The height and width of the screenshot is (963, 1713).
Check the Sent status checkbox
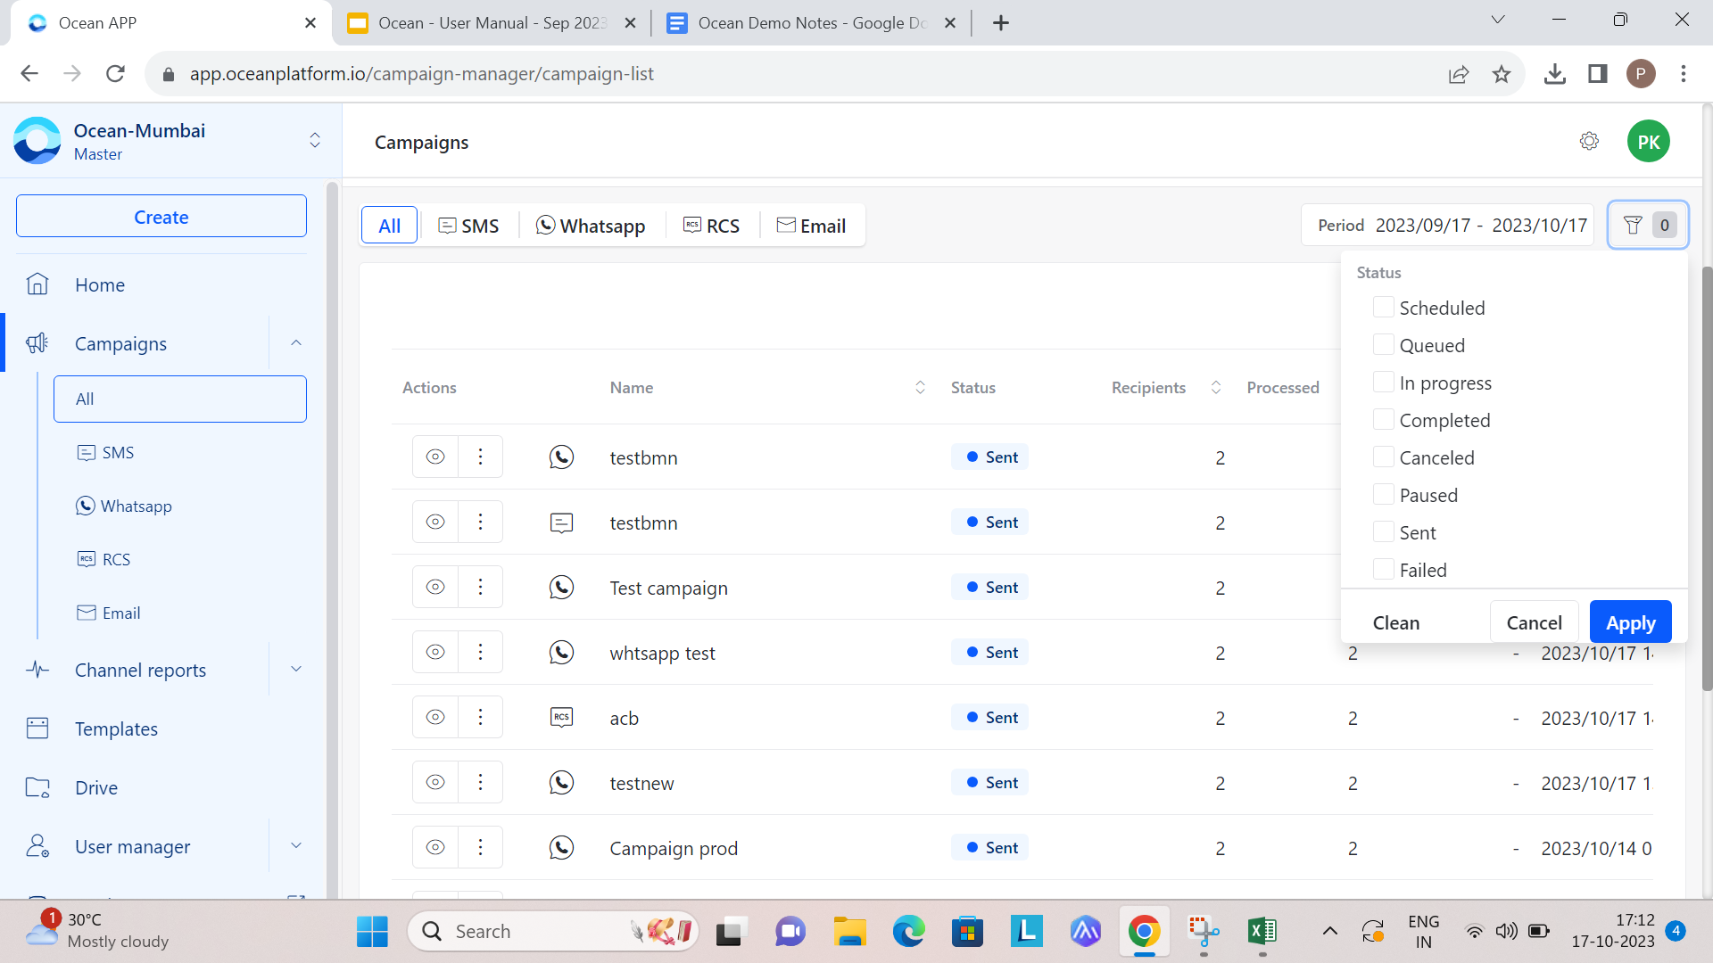1383,531
